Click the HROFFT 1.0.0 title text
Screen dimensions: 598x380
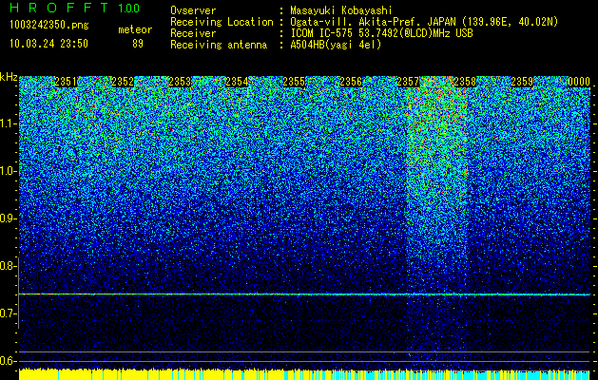pyautogui.click(x=75, y=9)
